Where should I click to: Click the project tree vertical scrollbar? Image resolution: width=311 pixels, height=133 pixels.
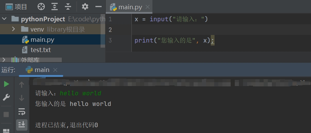(103, 31)
